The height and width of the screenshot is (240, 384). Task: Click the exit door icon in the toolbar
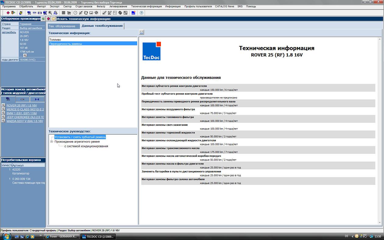tap(13, 13)
